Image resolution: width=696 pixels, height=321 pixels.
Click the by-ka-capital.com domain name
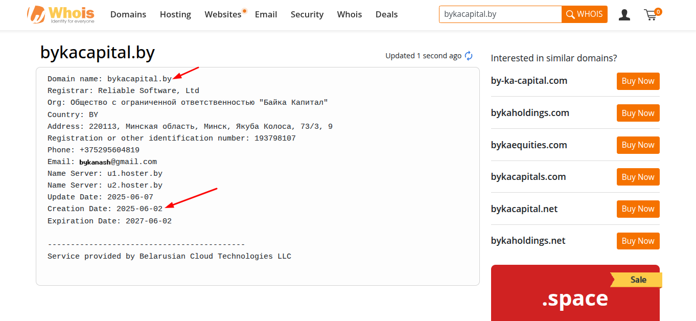click(529, 81)
